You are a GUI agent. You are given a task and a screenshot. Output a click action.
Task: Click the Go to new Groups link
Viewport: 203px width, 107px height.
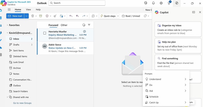click(22, 103)
